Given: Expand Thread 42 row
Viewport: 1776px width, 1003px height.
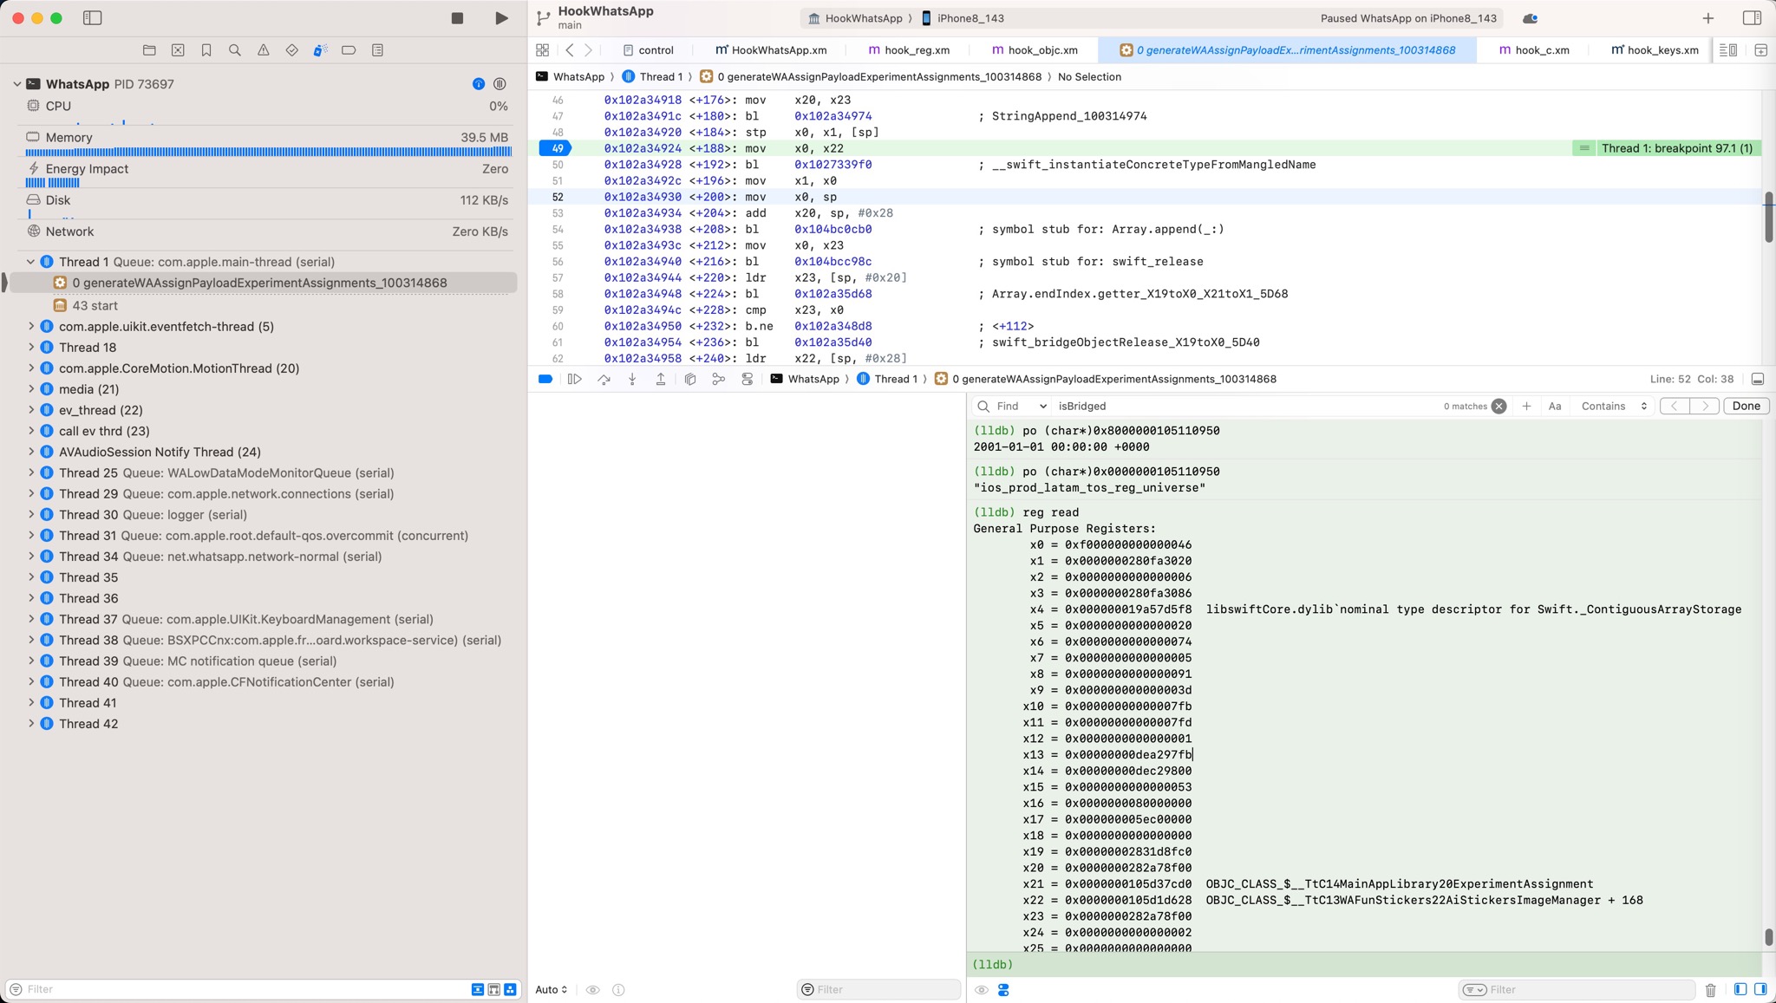Looking at the screenshot, I should [x=31, y=724].
